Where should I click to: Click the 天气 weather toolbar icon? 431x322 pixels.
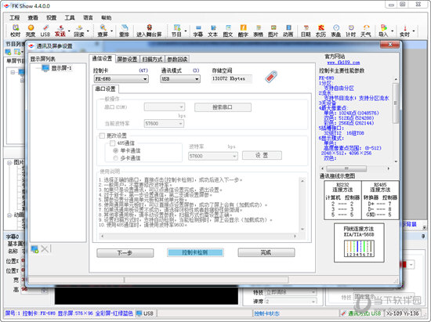click(x=366, y=31)
